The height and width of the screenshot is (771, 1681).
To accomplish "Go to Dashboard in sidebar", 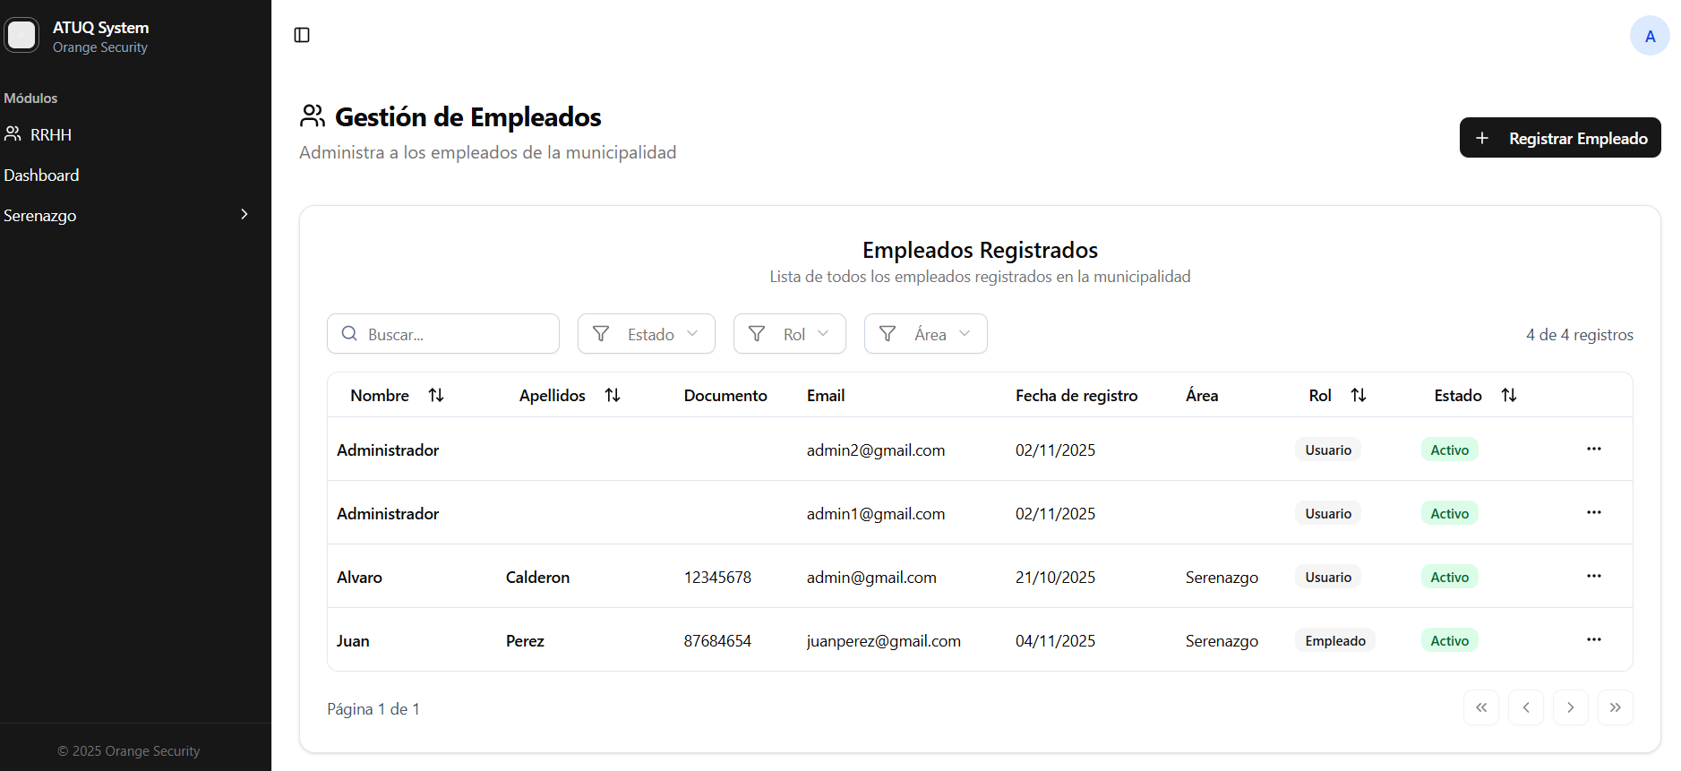I will [x=42, y=176].
